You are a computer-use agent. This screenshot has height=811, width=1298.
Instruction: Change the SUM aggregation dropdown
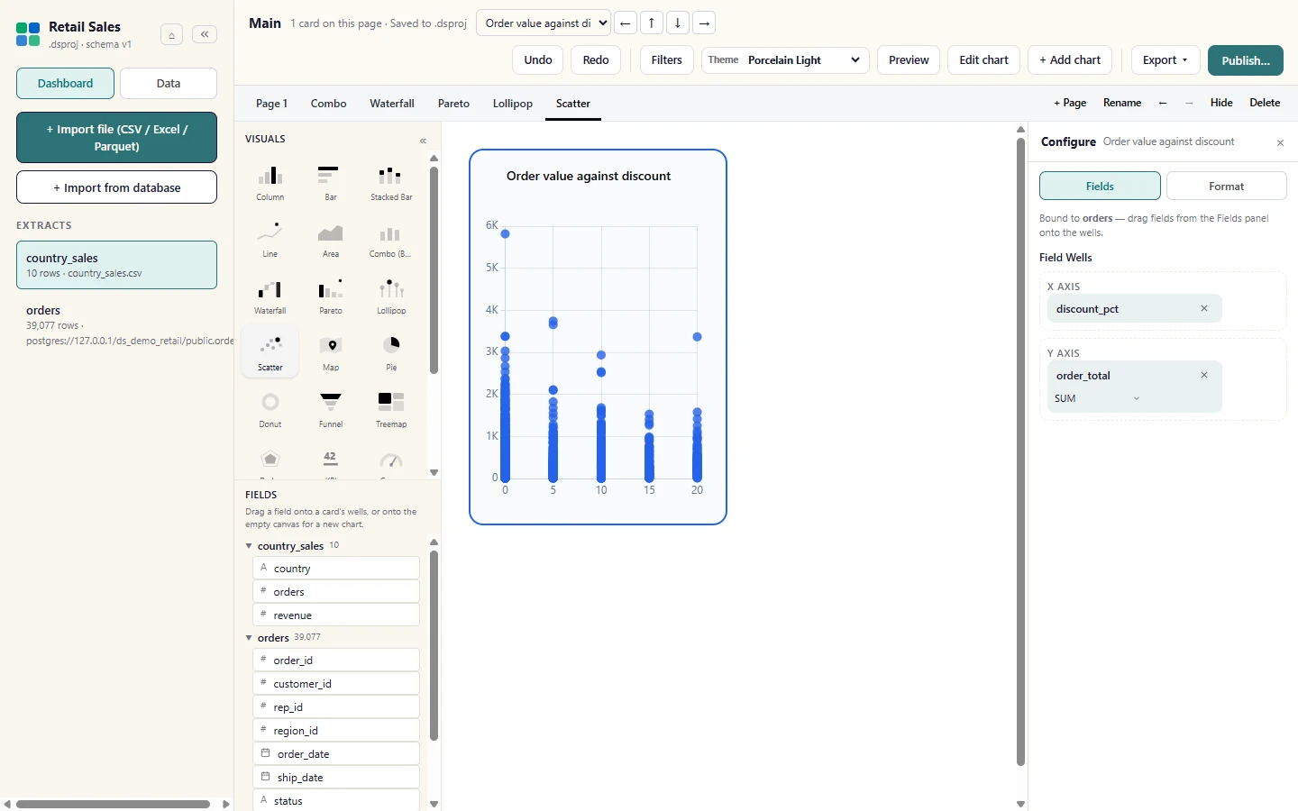[x=1097, y=398]
